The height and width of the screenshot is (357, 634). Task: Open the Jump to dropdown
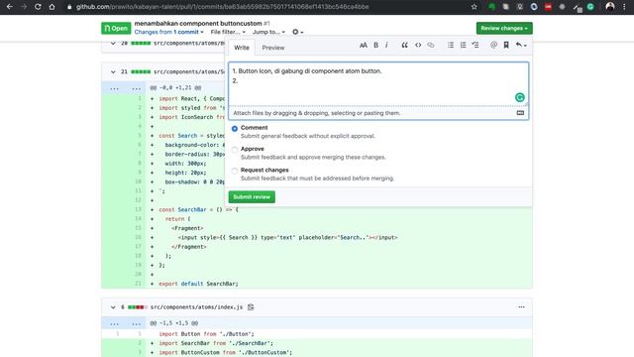(x=268, y=32)
